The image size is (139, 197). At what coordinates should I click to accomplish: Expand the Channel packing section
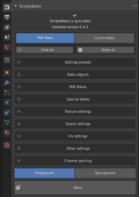click(75, 161)
